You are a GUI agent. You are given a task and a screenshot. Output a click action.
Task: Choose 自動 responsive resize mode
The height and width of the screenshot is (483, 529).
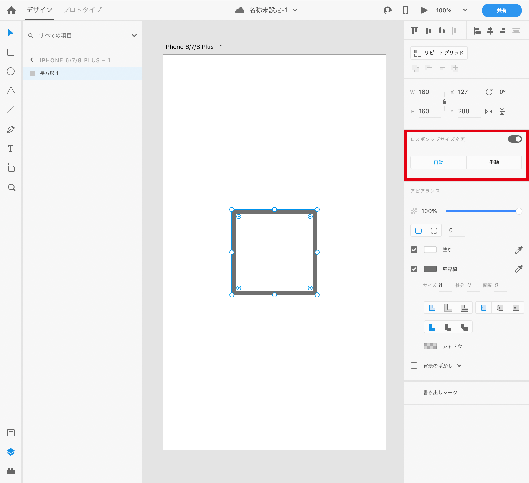click(439, 162)
